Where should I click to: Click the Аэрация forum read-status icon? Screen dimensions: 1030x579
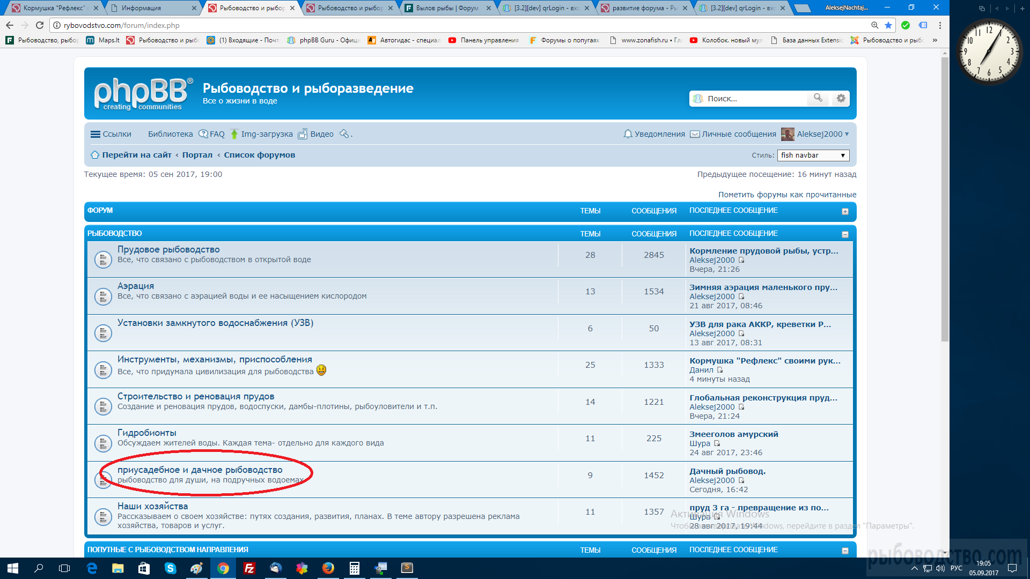pyautogui.click(x=102, y=296)
